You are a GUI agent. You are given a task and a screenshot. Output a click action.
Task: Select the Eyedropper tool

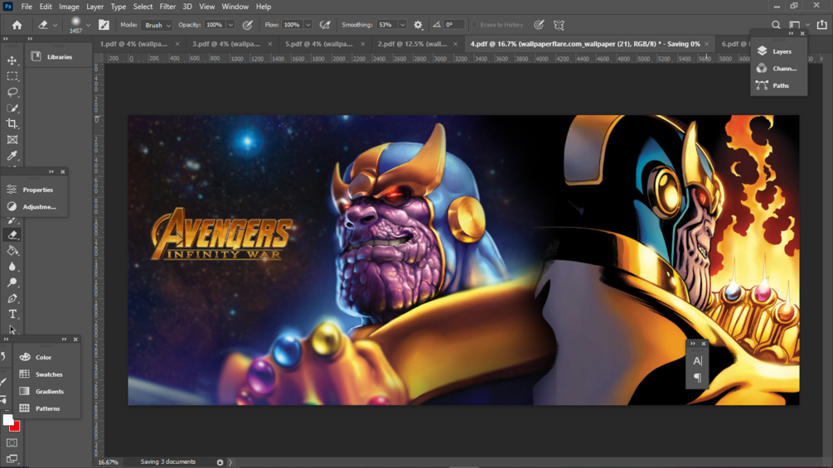(12, 156)
